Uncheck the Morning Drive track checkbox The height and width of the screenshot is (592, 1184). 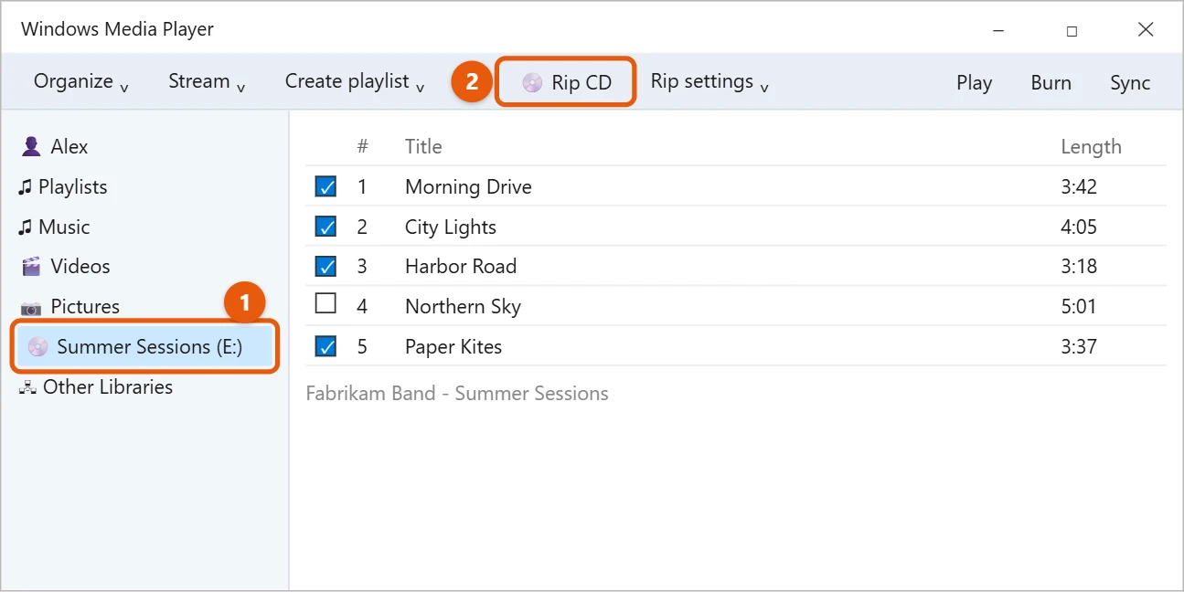(x=325, y=186)
